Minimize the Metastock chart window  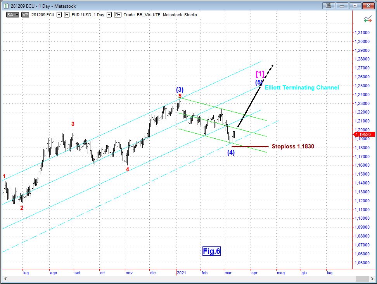coord(342,5)
